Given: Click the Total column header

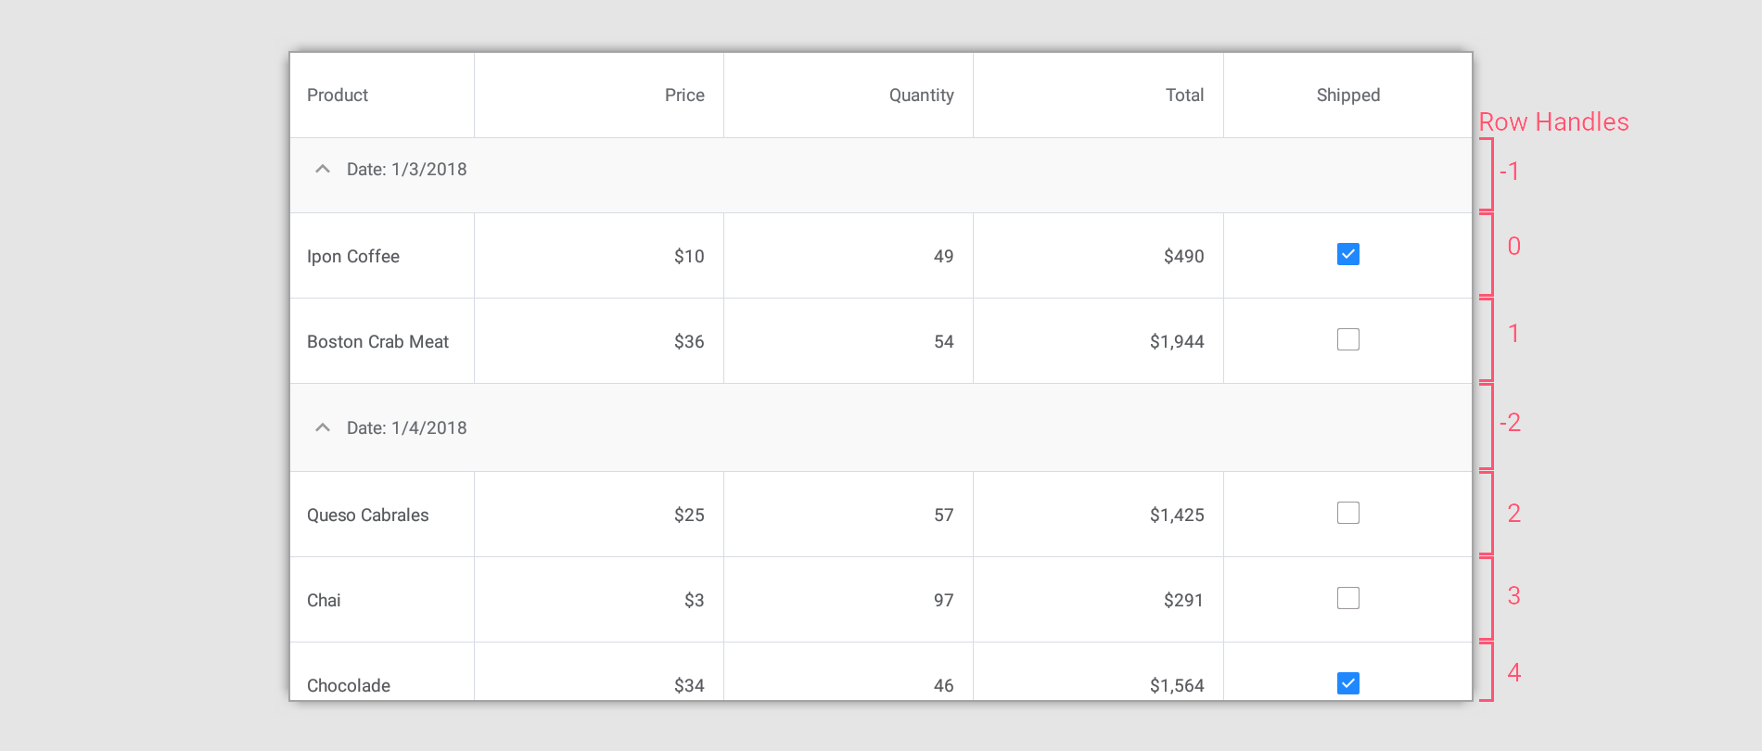Looking at the screenshot, I should point(1184,95).
